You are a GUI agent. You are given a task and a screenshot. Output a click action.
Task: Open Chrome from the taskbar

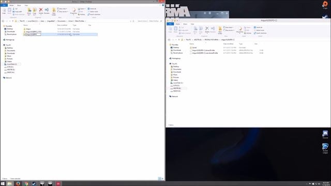tap(26, 184)
